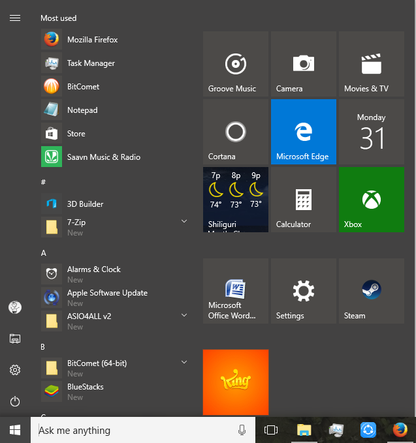Image resolution: width=416 pixels, height=443 pixels.
Task: Open File Explorer on the taskbar
Action: point(304,430)
